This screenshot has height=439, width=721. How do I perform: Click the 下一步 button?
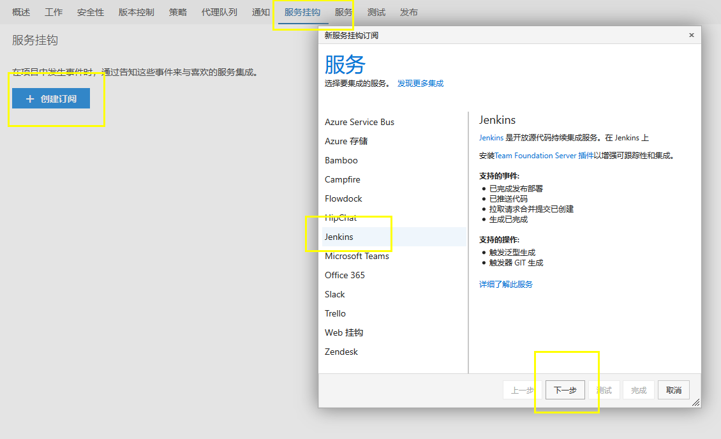pyautogui.click(x=565, y=391)
